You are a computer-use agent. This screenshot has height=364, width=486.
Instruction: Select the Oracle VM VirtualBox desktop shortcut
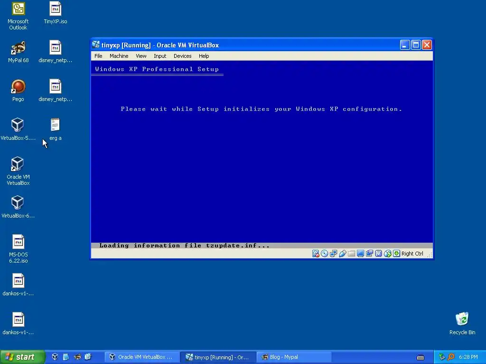point(18,171)
